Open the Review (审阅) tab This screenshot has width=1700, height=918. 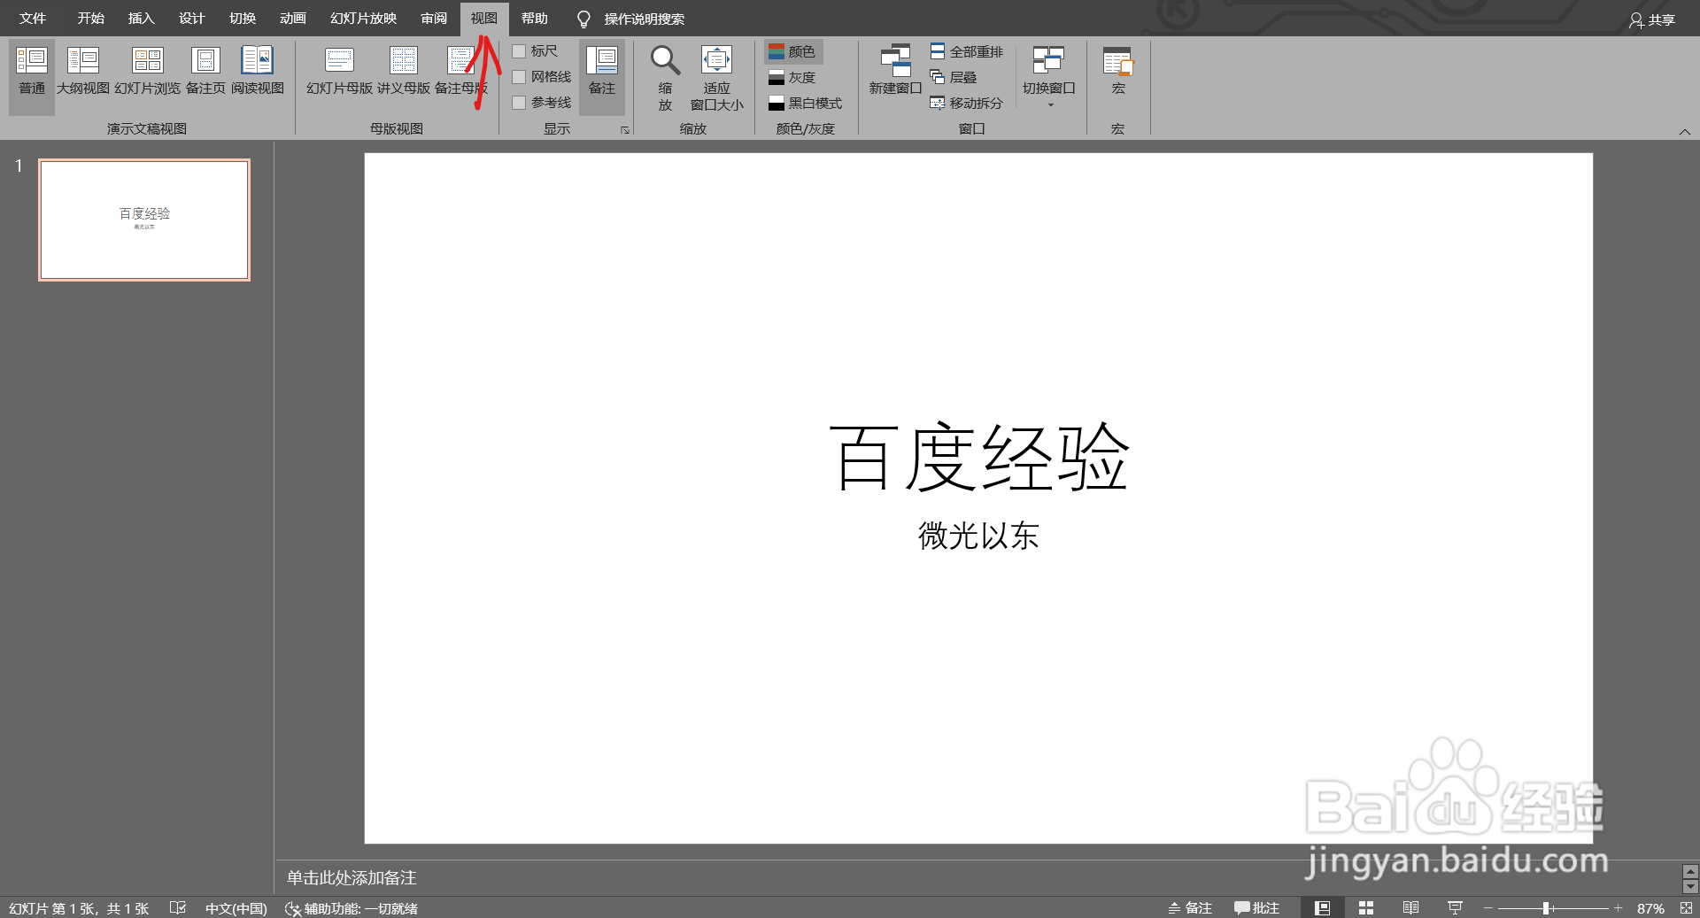point(434,19)
